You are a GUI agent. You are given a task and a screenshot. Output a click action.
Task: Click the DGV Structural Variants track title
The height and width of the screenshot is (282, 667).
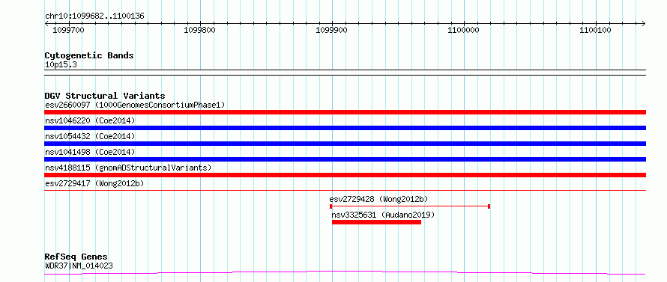105,96
